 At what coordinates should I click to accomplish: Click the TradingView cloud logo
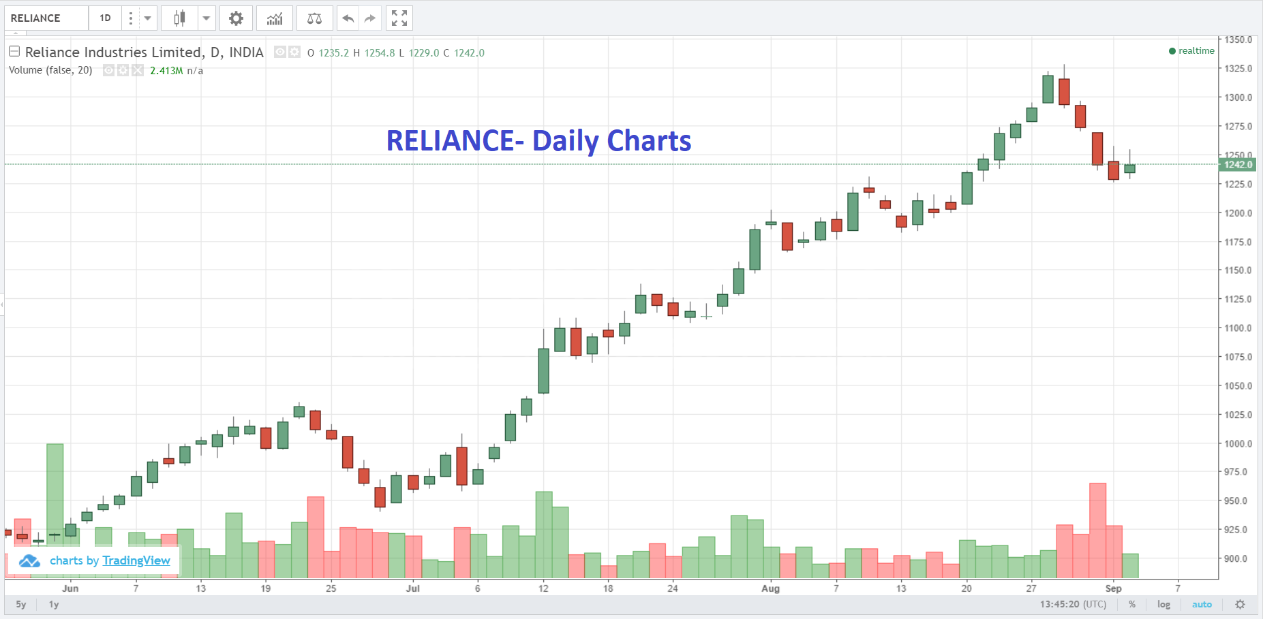click(29, 561)
